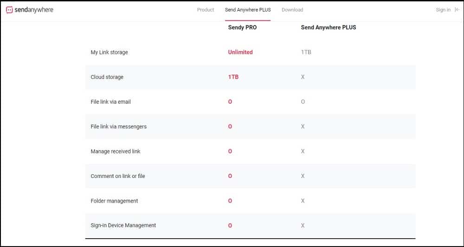Viewport: 464px width, 247px height.
Task: Click the Folder management row label
Action: (114, 201)
